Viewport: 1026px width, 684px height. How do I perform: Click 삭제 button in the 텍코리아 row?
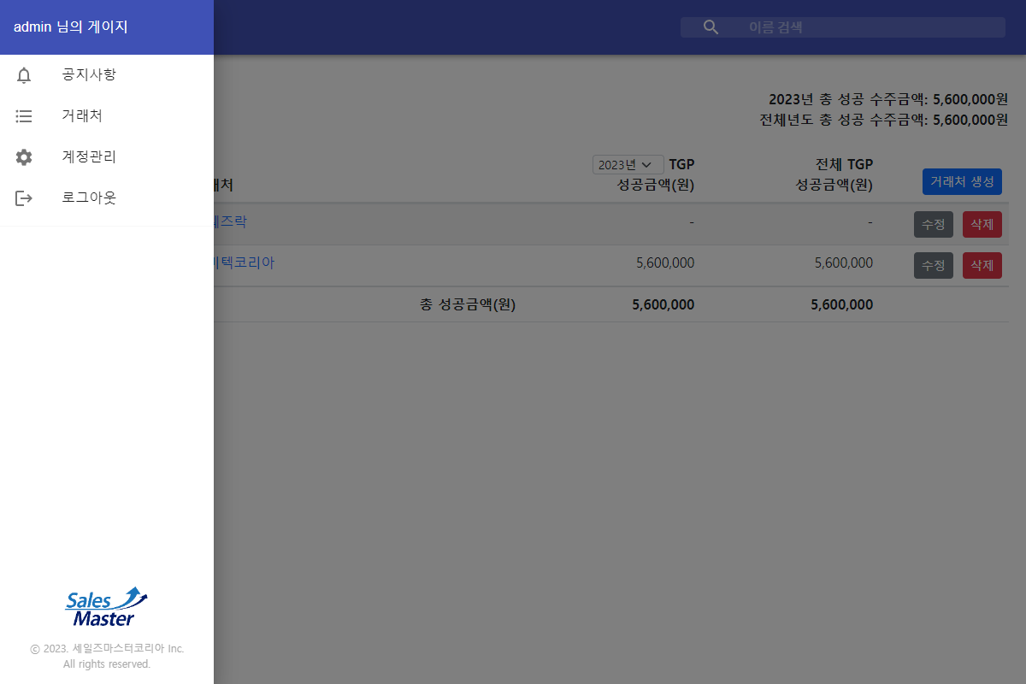coord(982,265)
